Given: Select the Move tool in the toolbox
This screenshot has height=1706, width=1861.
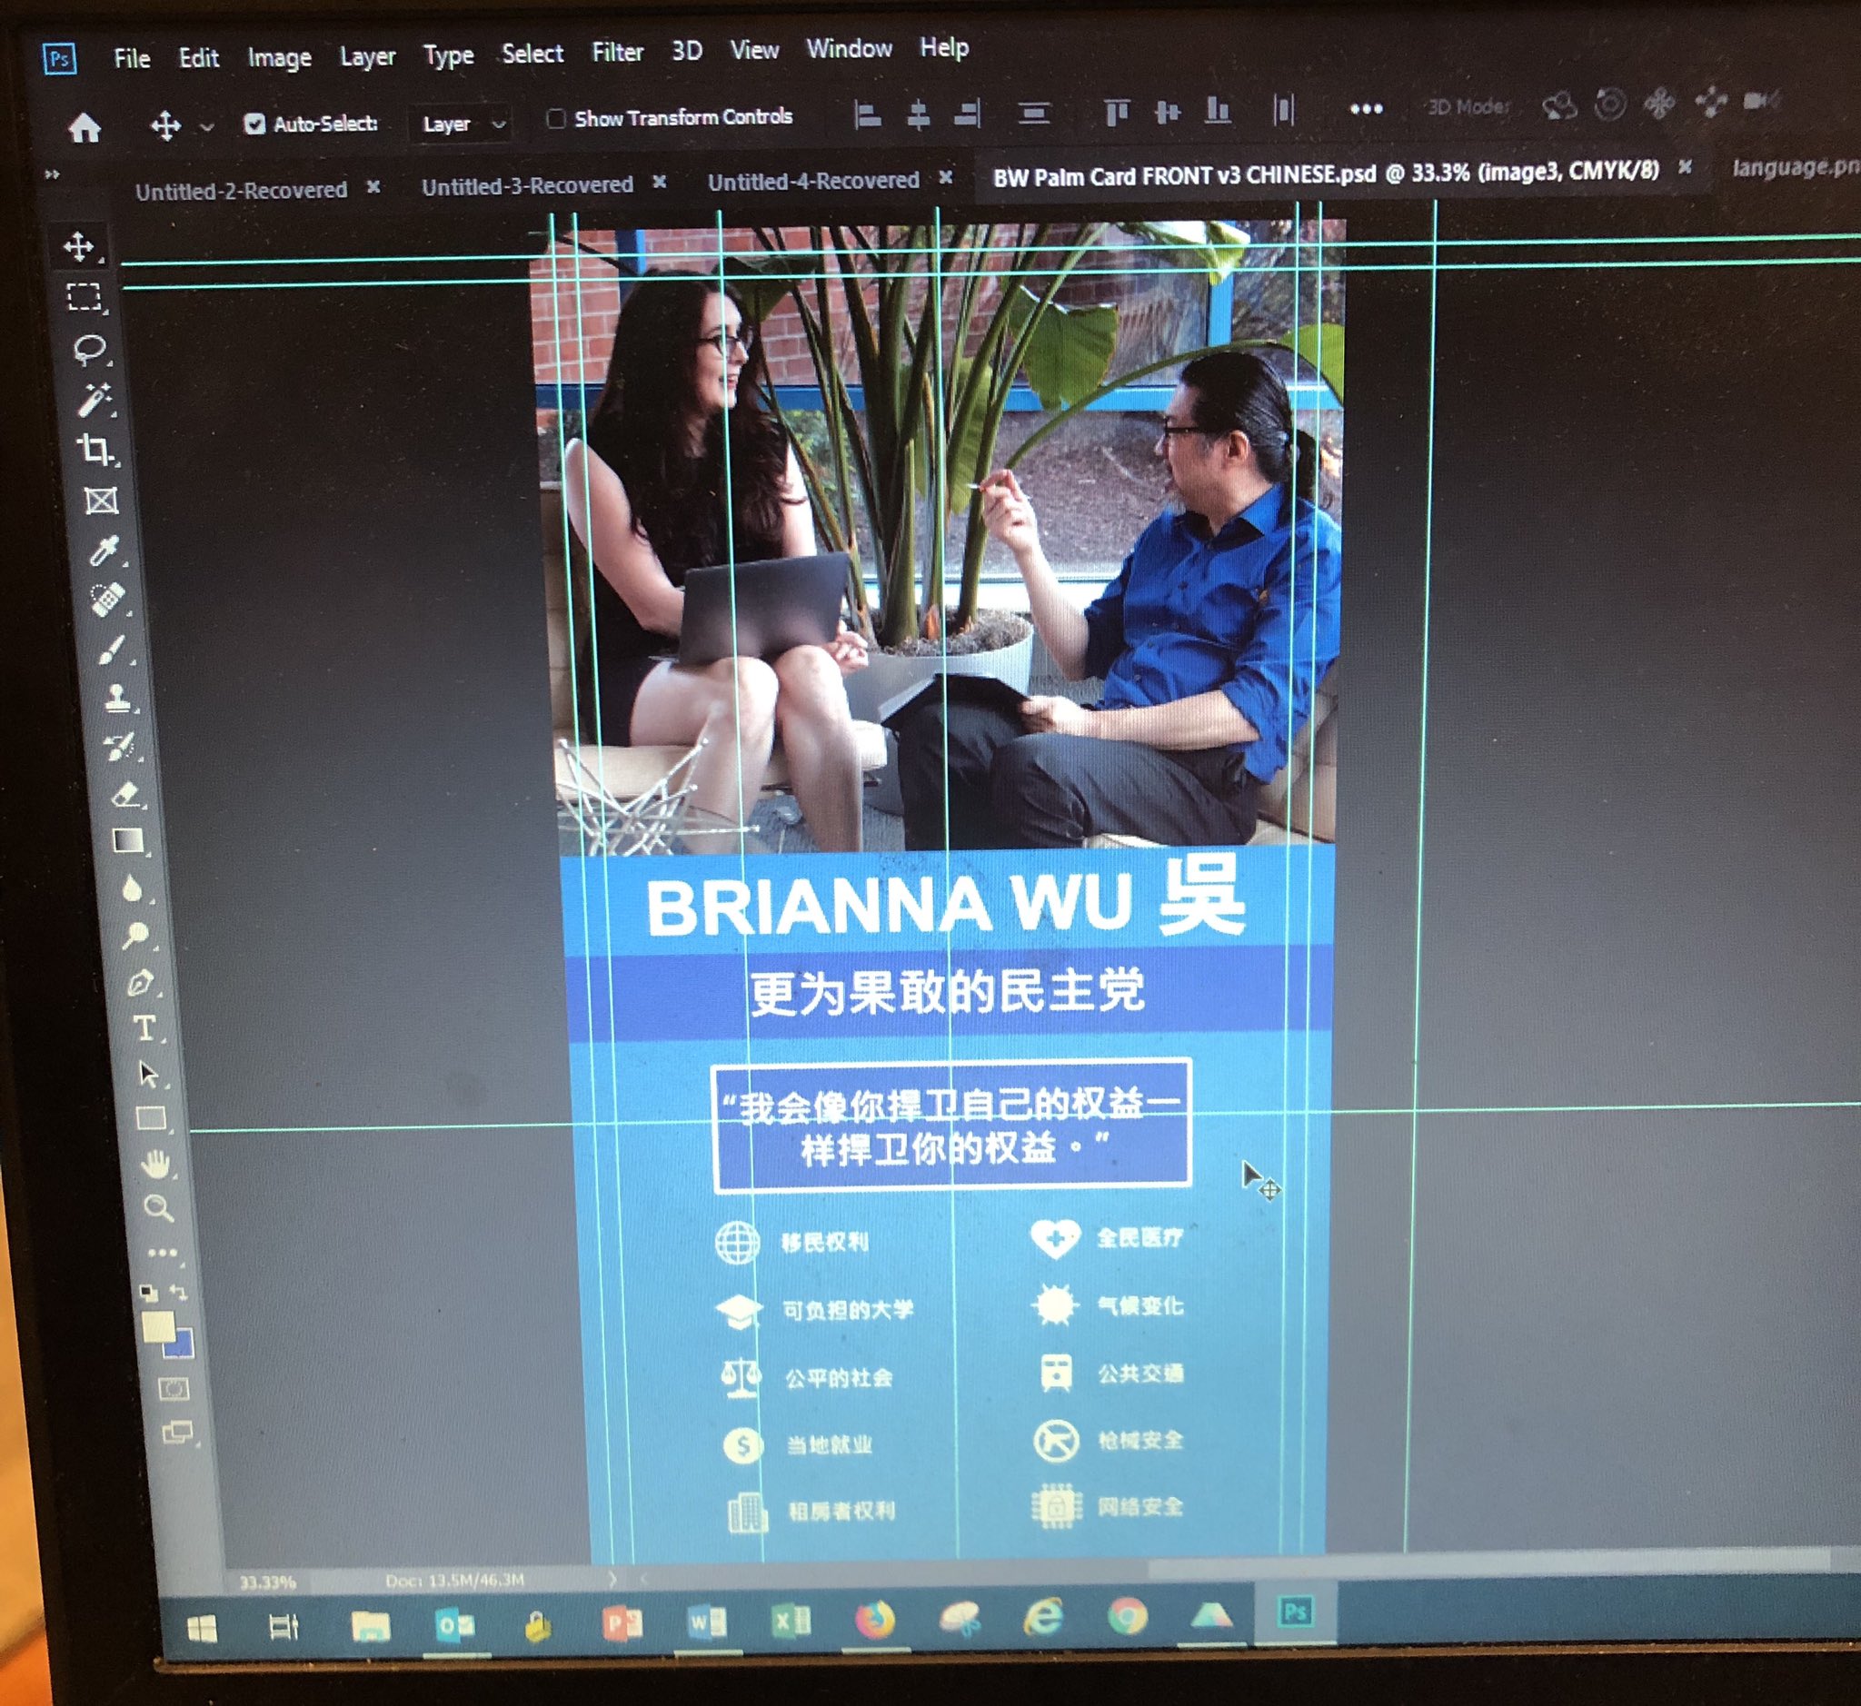Looking at the screenshot, I should (78, 246).
